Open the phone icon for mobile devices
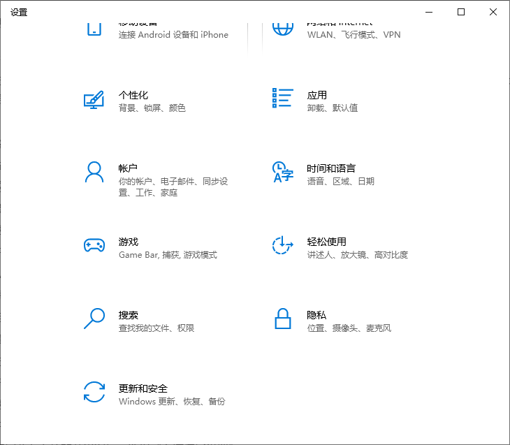The height and width of the screenshot is (445, 510). coord(94,29)
